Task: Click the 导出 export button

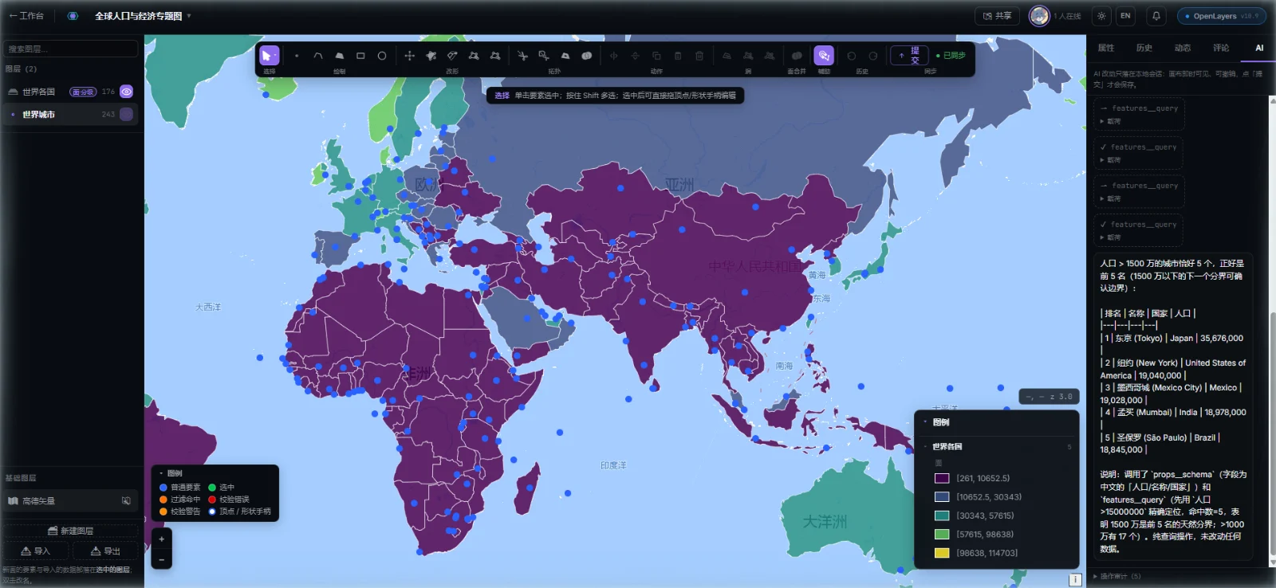Action: coord(105,551)
